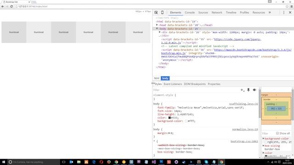Open Task View on the taskbar

pyautogui.click(x=63, y=162)
